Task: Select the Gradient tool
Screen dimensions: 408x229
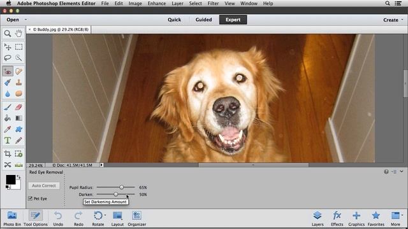Action: pyautogui.click(x=18, y=118)
